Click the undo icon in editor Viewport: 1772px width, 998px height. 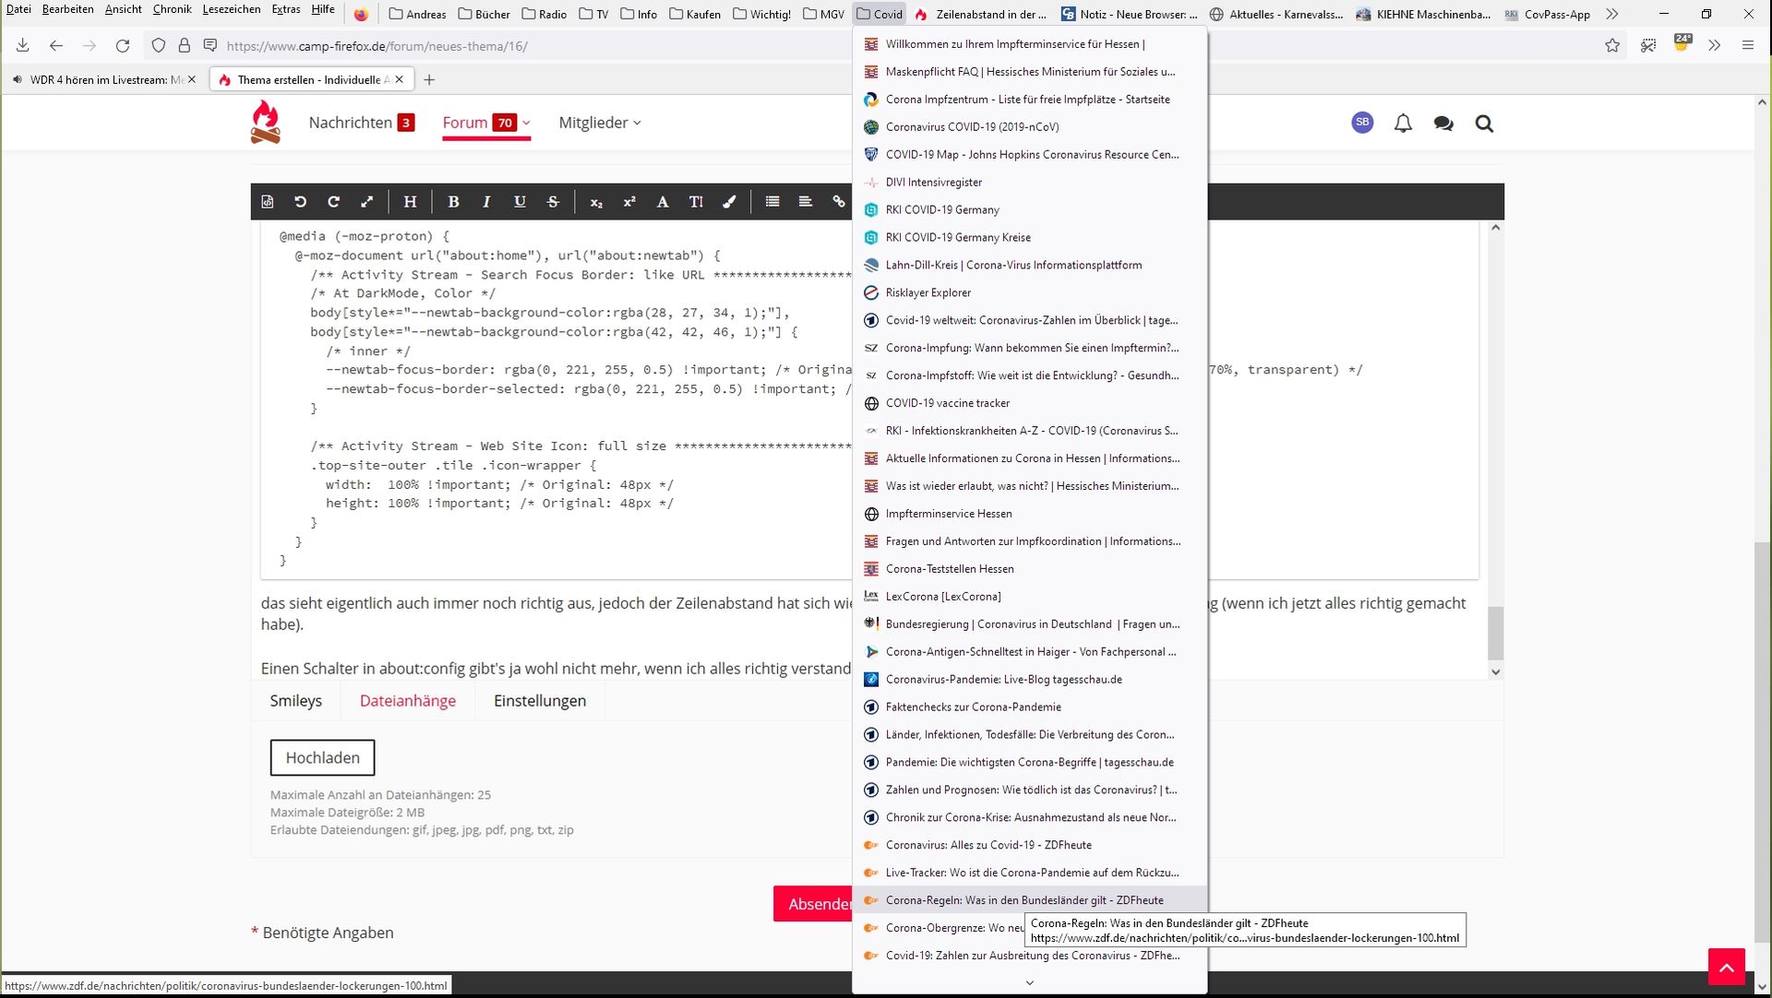click(301, 202)
